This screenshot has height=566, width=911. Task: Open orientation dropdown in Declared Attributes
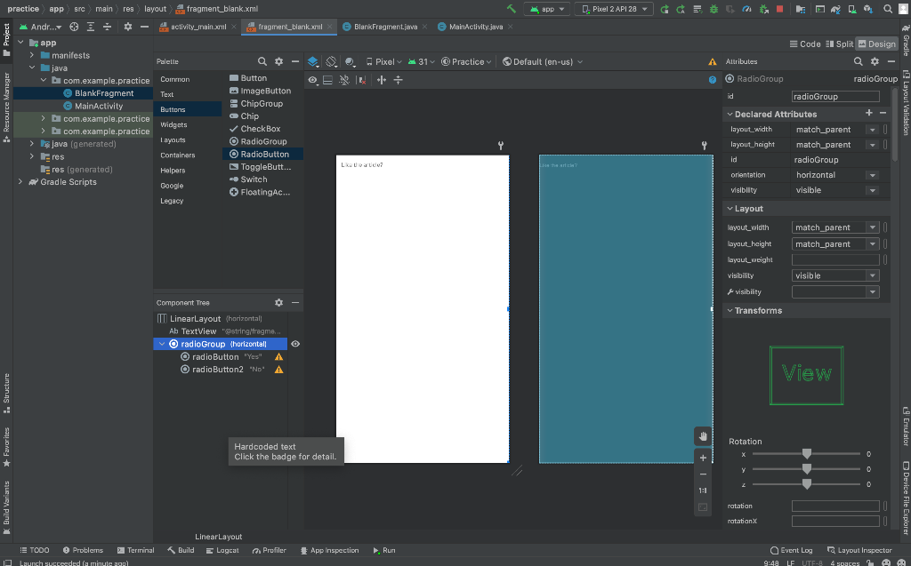872,175
